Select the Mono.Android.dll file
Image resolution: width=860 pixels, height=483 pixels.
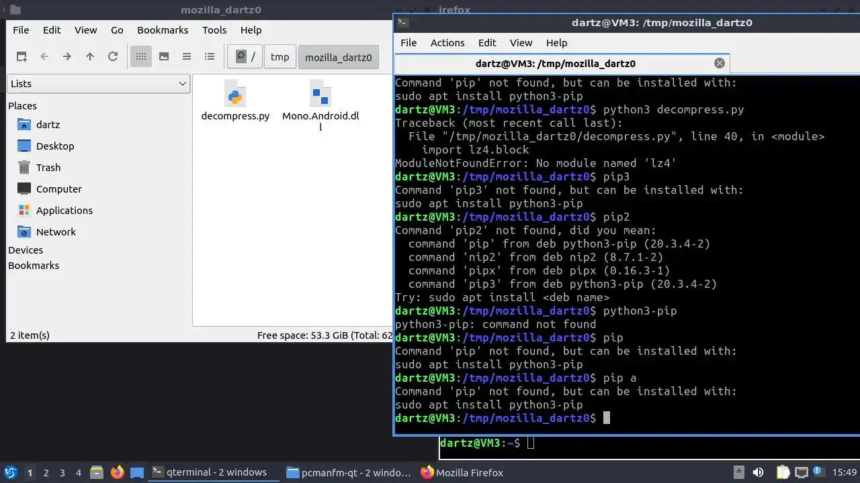[320, 105]
